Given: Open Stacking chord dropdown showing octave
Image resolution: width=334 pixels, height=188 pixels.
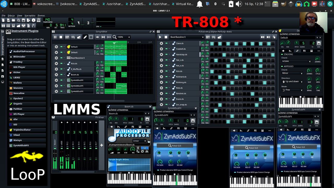Looking at the screenshot, I should tap(296, 61).
